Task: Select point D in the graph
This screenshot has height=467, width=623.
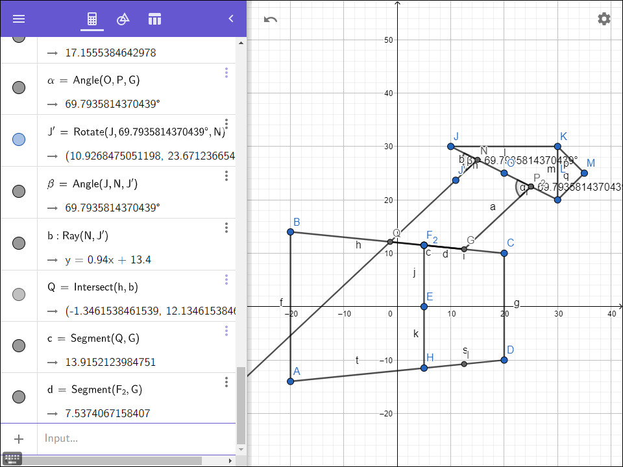Action: pyautogui.click(x=504, y=360)
